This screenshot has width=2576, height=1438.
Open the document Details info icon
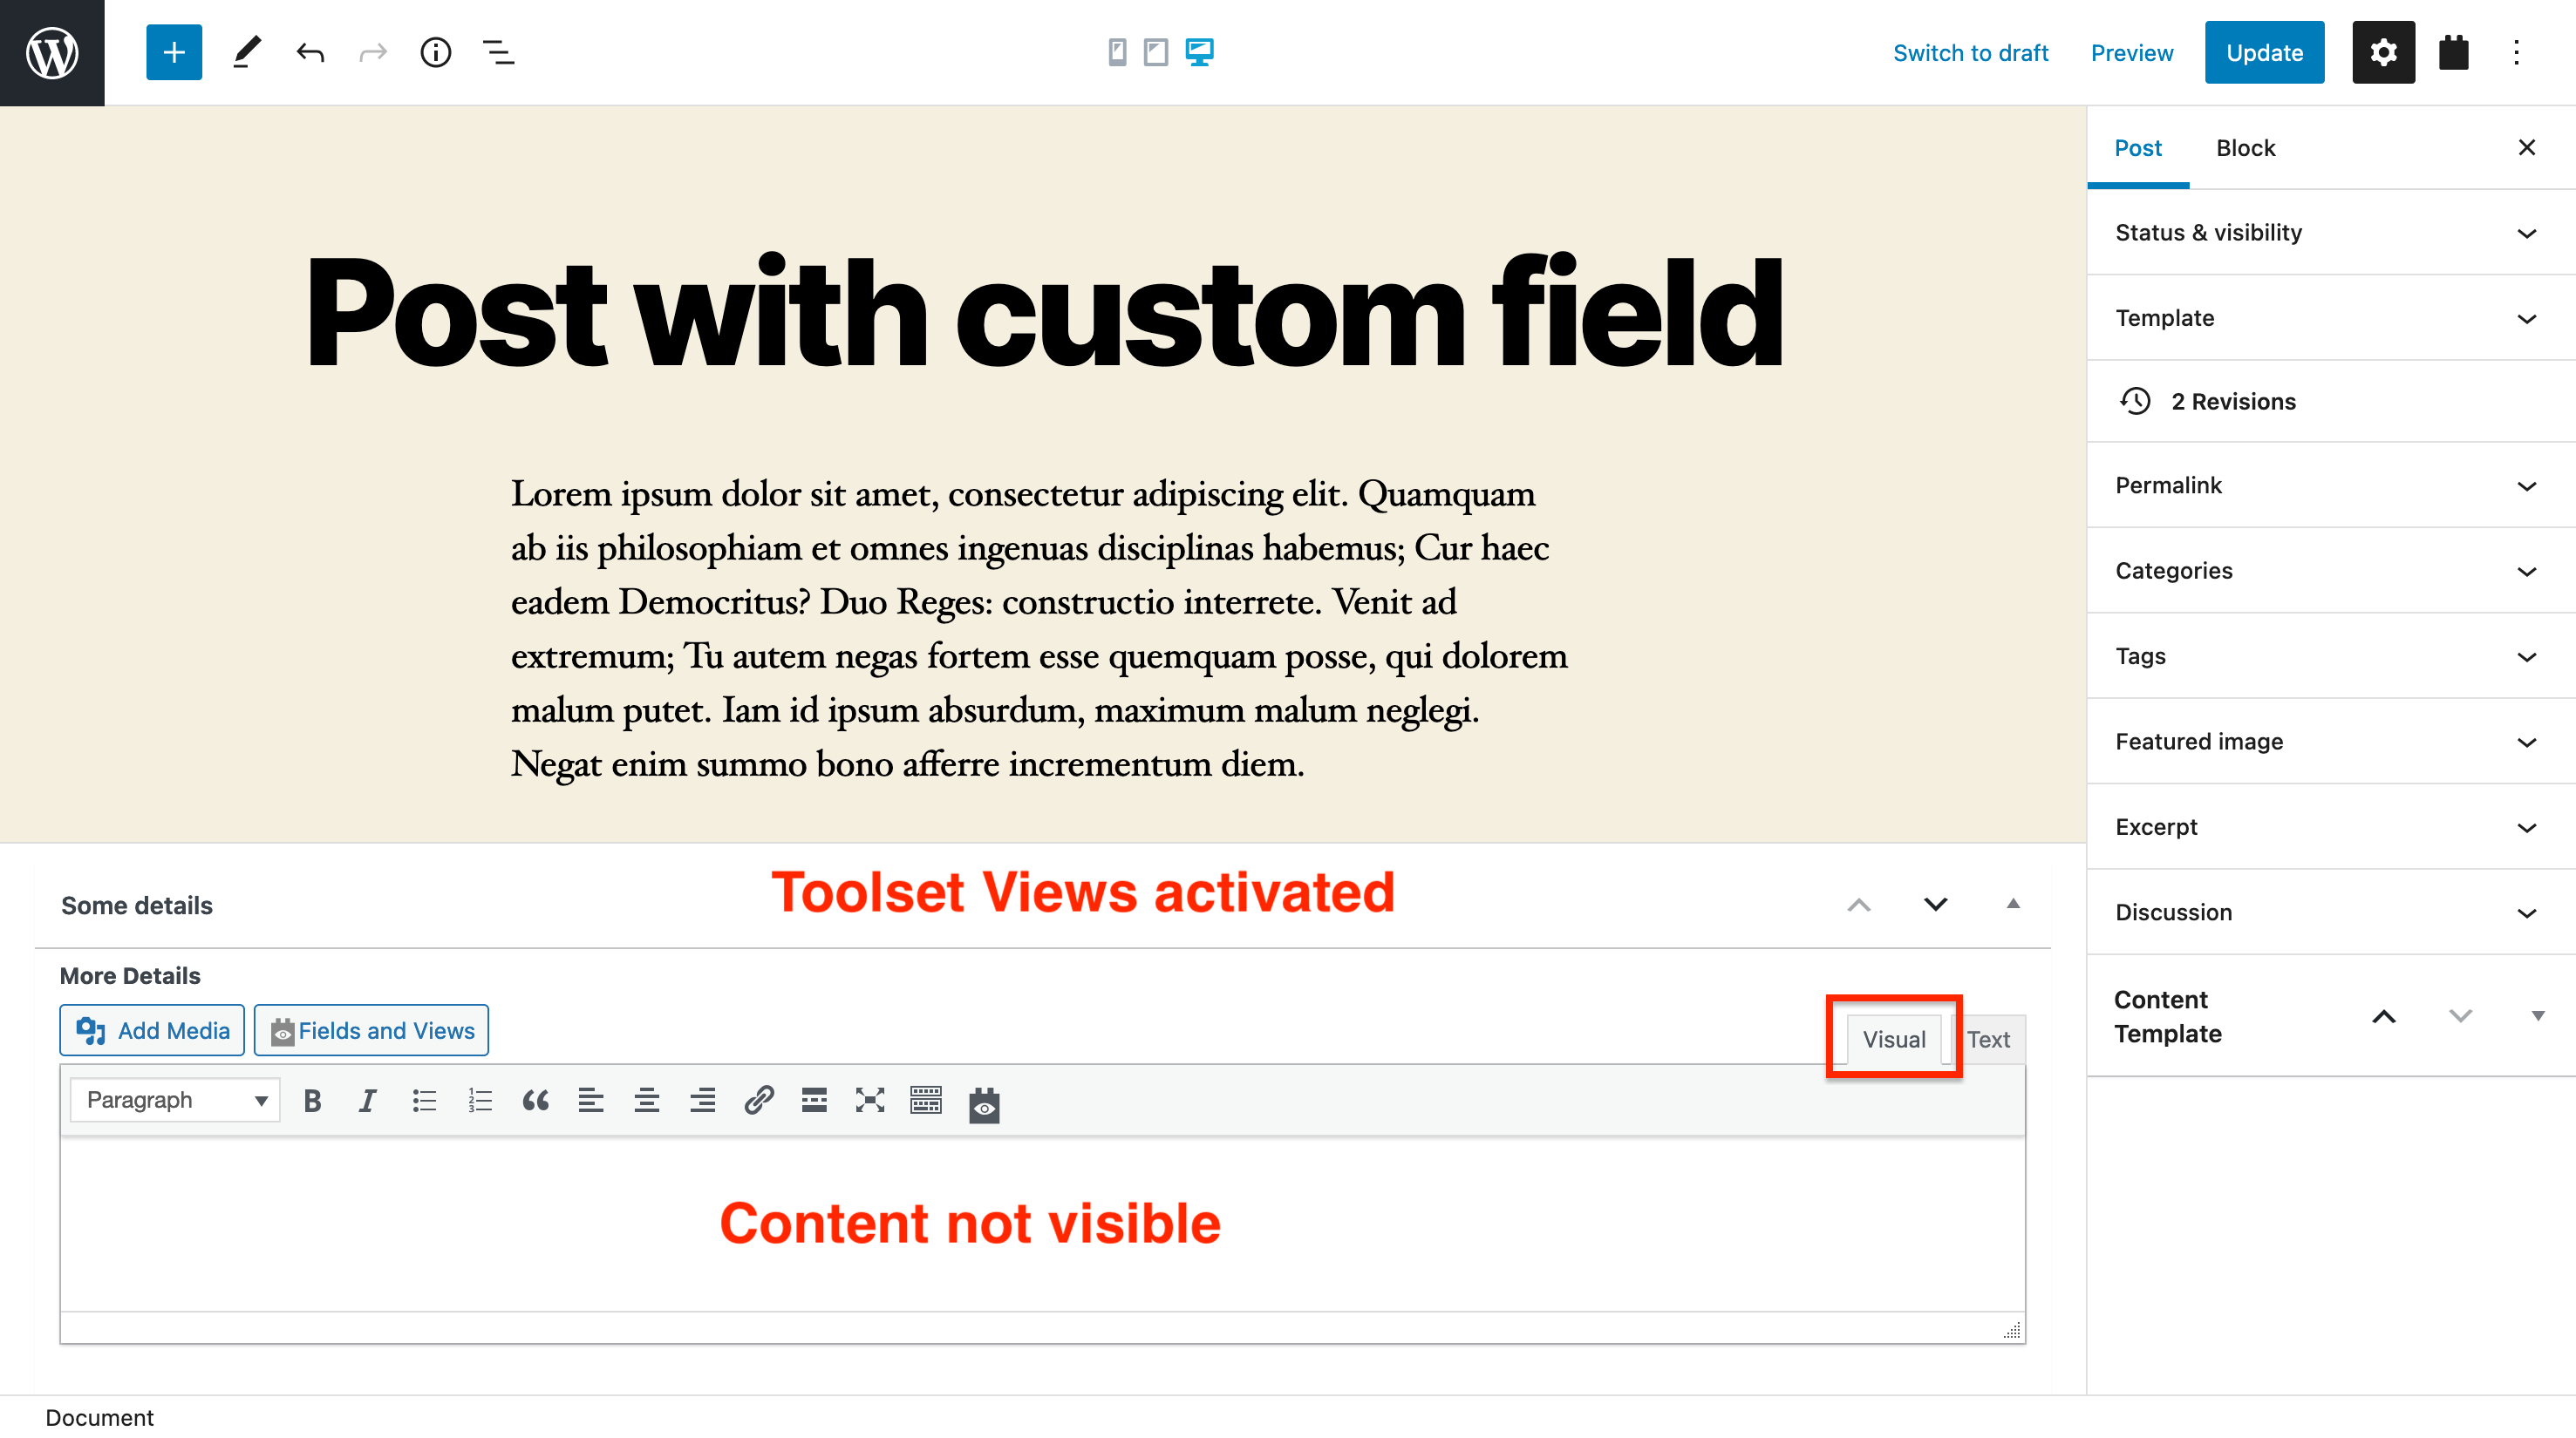[x=436, y=52]
